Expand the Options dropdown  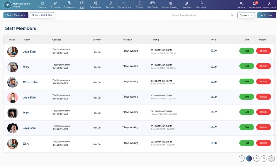(246, 15)
